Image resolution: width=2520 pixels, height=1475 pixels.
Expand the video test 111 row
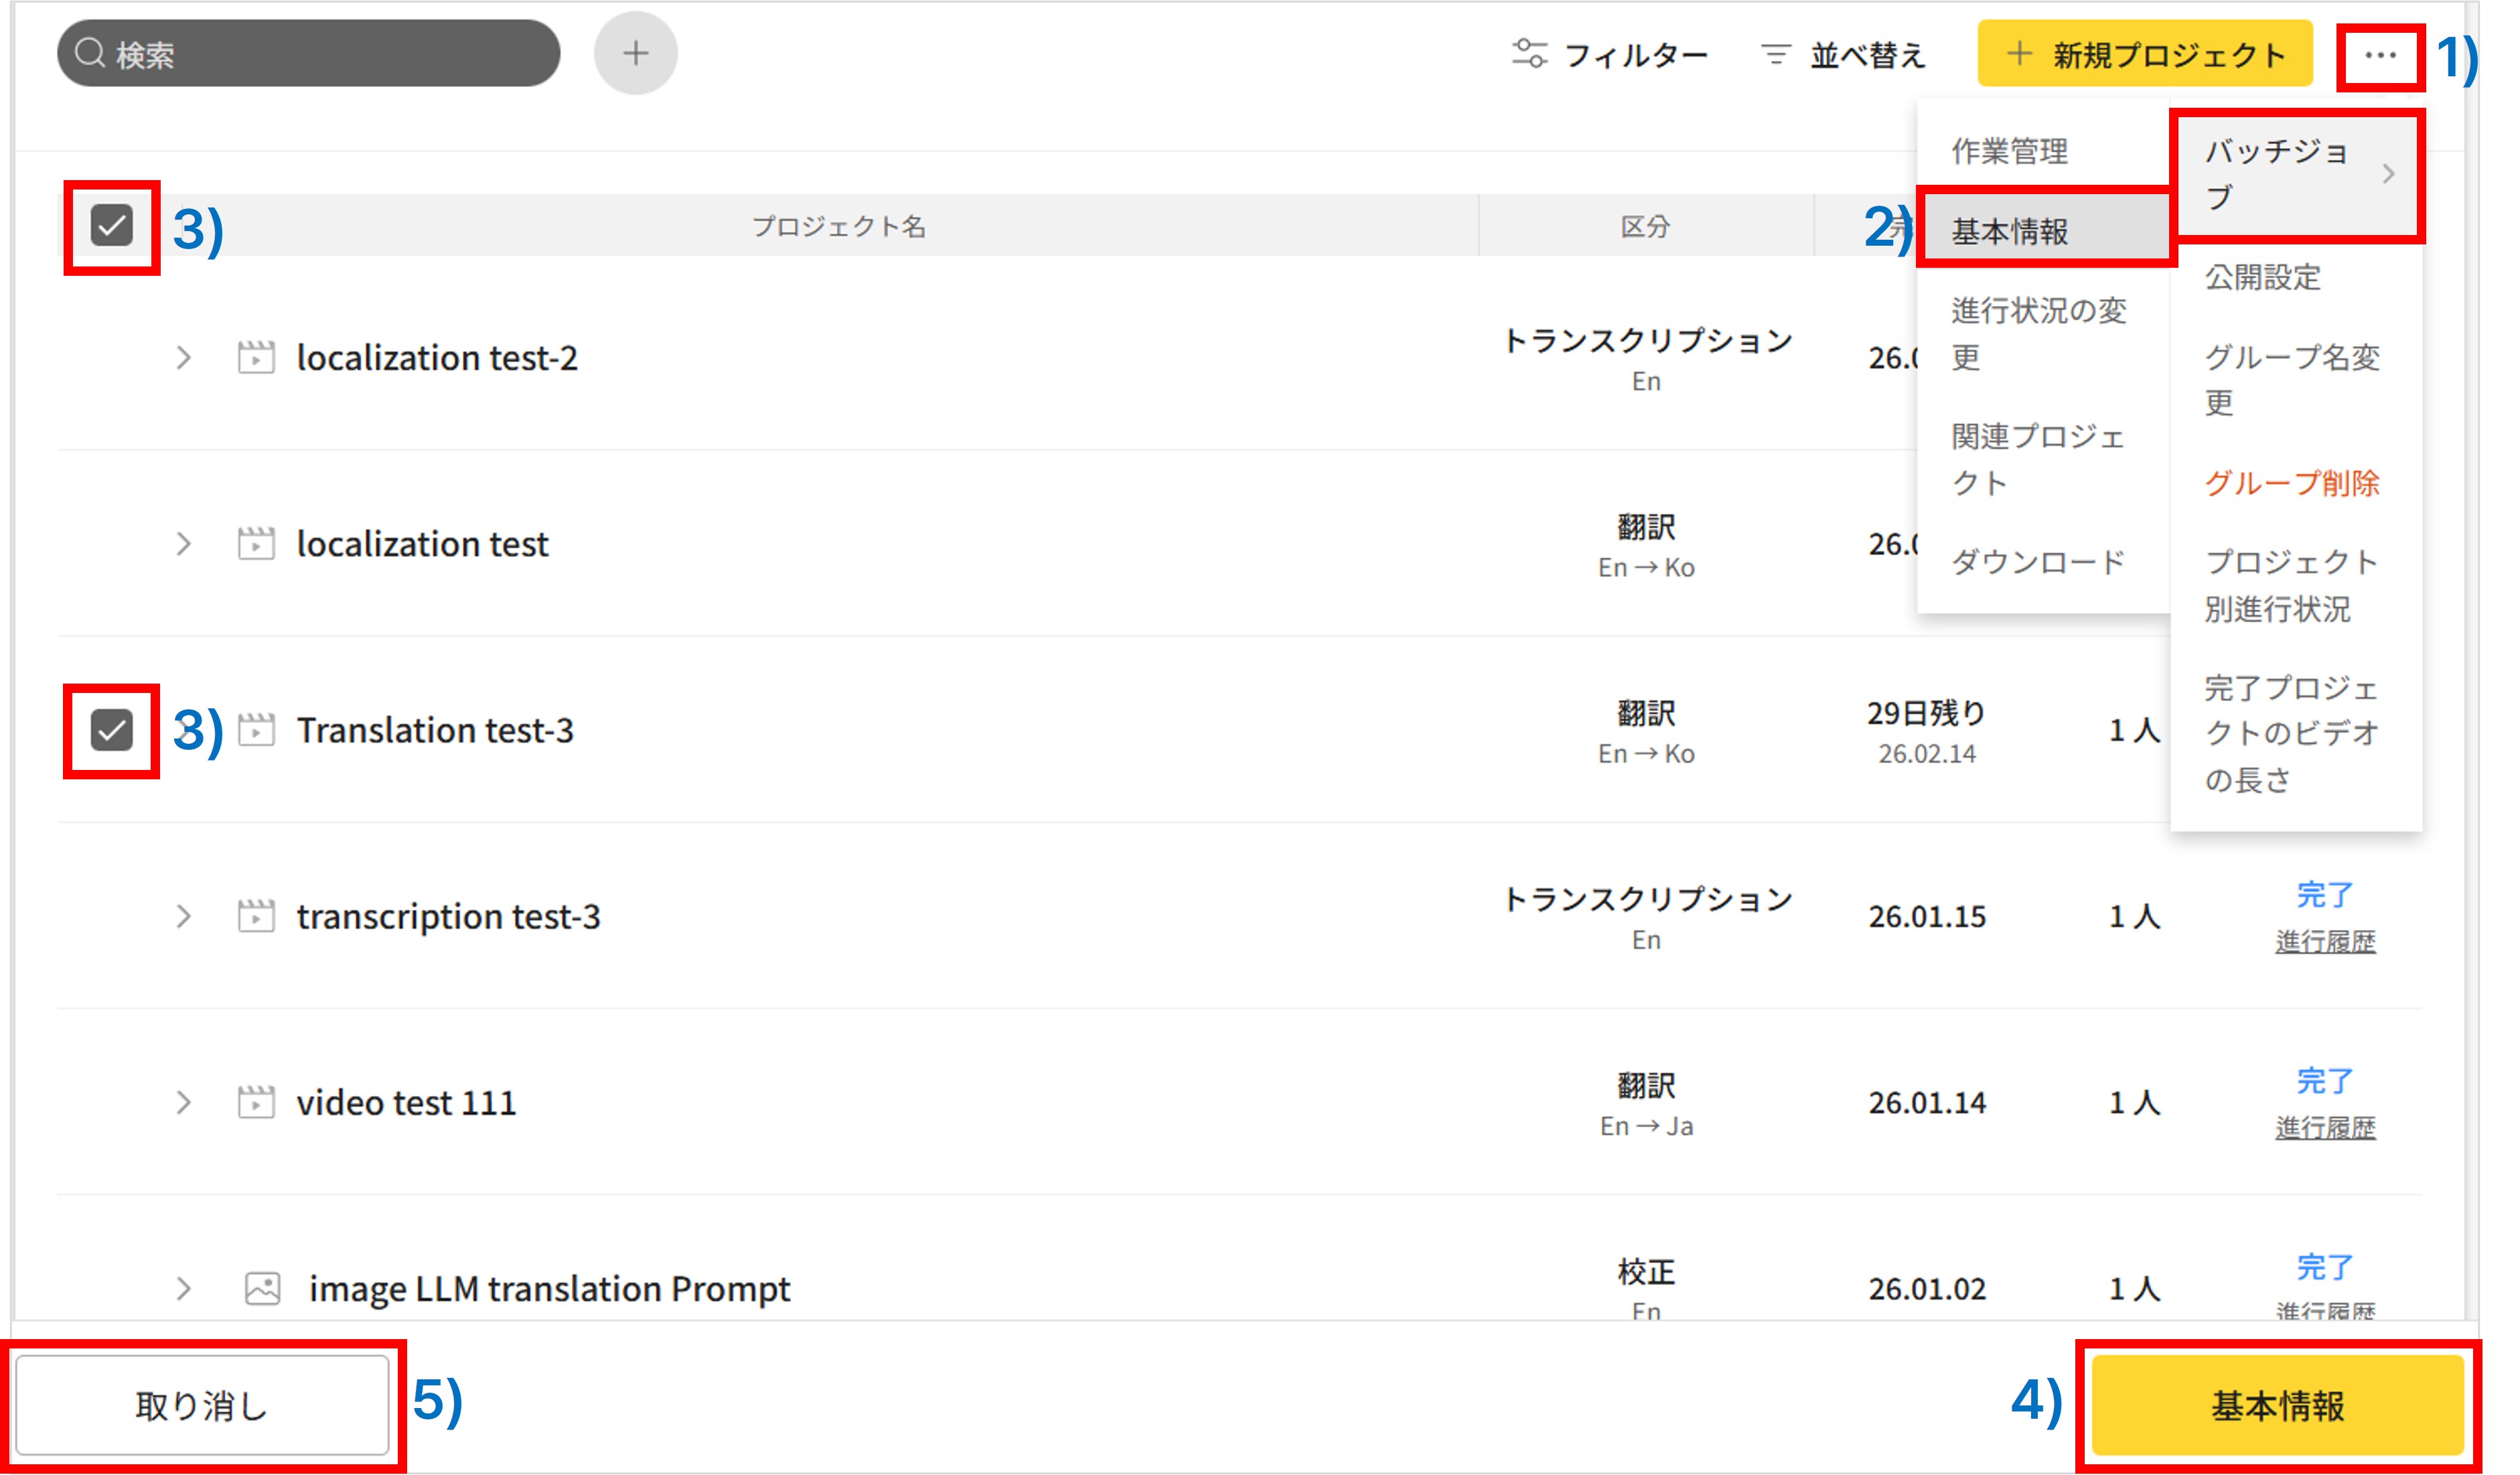tap(183, 1102)
